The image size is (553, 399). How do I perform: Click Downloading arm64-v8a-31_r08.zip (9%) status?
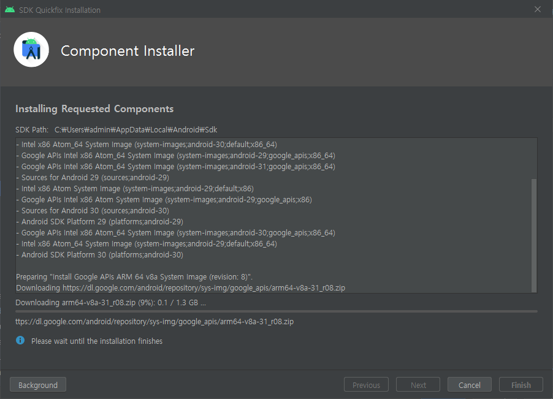point(111,302)
